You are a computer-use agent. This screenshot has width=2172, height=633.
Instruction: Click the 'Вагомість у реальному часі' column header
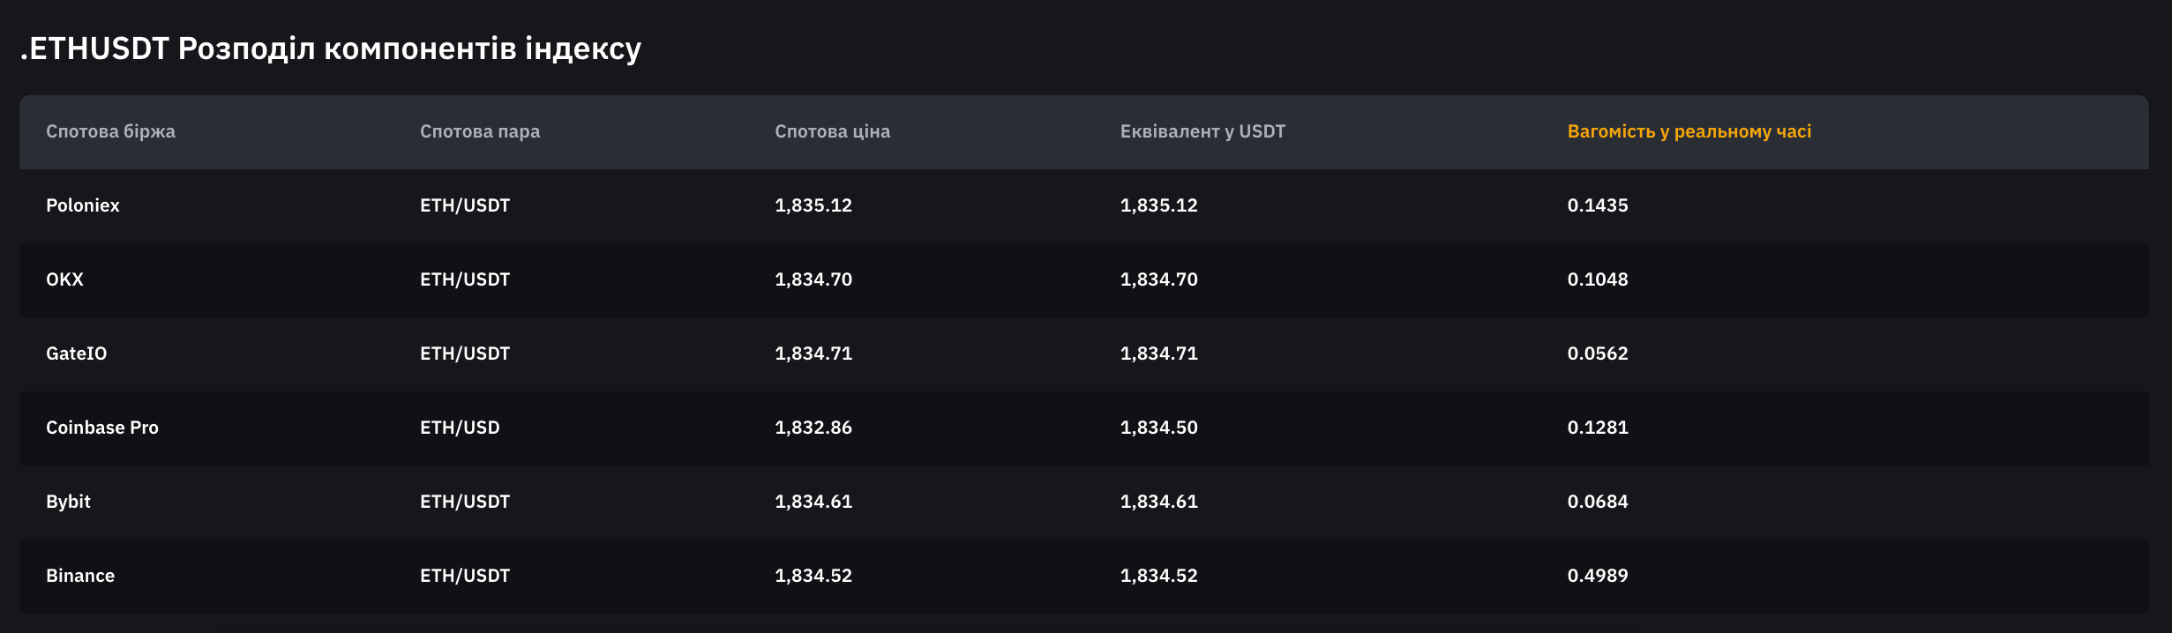tap(1689, 131)
